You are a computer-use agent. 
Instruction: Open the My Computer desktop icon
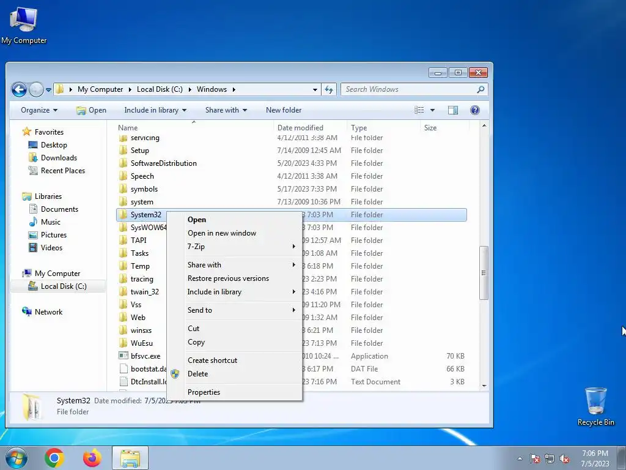tap(24, 24)
